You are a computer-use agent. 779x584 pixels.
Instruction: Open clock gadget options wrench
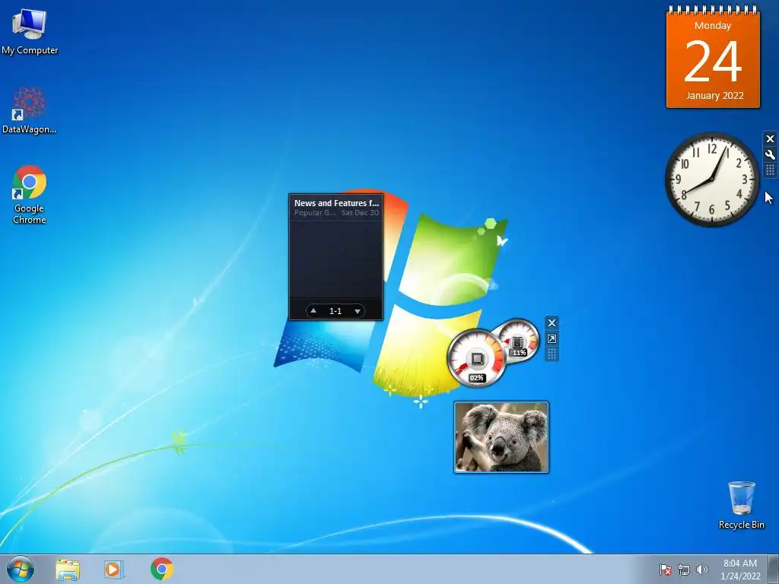[770, 155]
